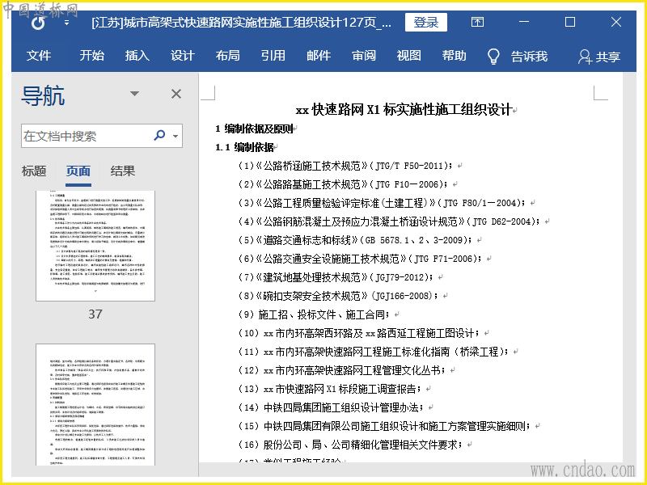This screenshot has height=485, width=647.
Task: Click heading 1.1 编制依据
Action: tap(245, 147)
